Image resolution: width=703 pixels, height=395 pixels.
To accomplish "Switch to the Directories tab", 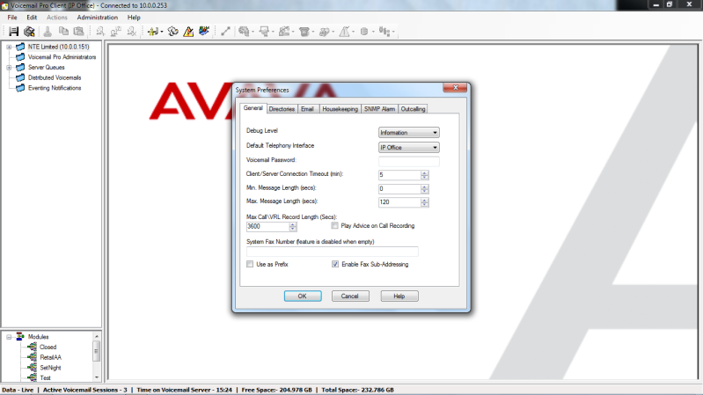I will pyautogui.click(x=282, y=109).
